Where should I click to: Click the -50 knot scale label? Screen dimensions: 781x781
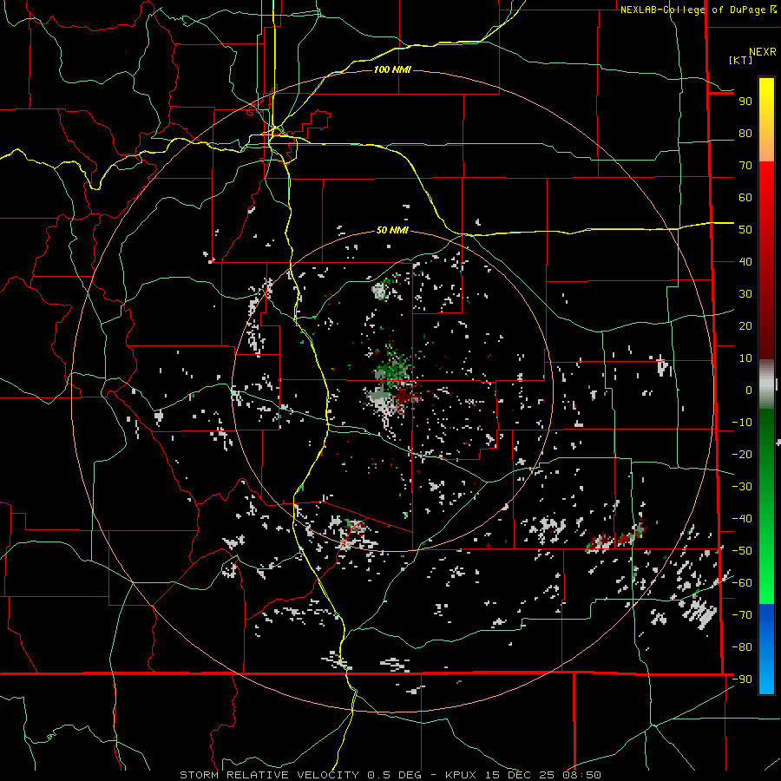(742, 551)
